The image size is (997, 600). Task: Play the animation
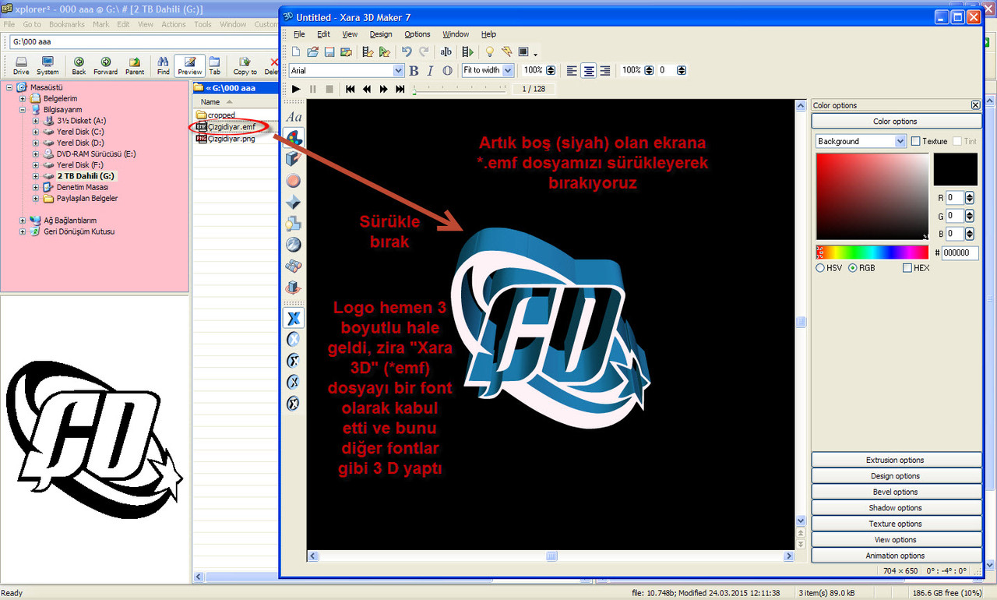pyautogui.click(x=296, y=89)
